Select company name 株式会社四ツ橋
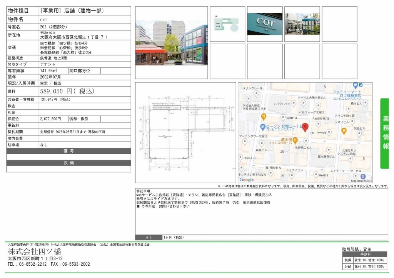The height and width of the screenshot is (278, 394). [x=34, y=251]
